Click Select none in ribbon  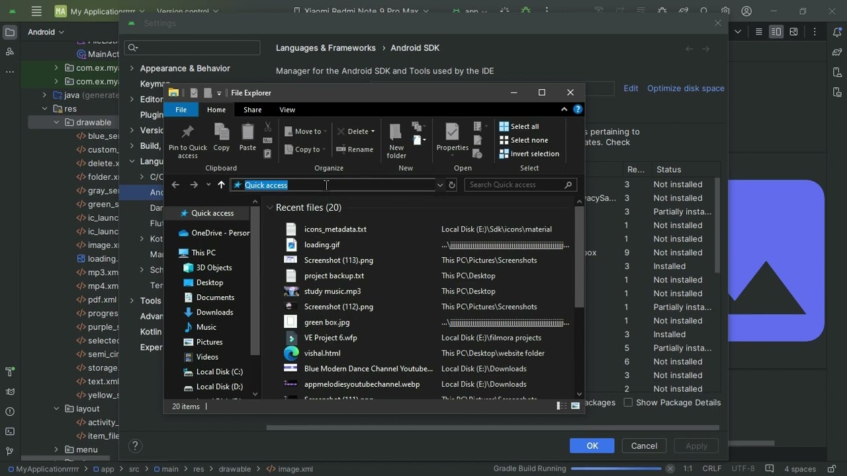pos(523,140)
